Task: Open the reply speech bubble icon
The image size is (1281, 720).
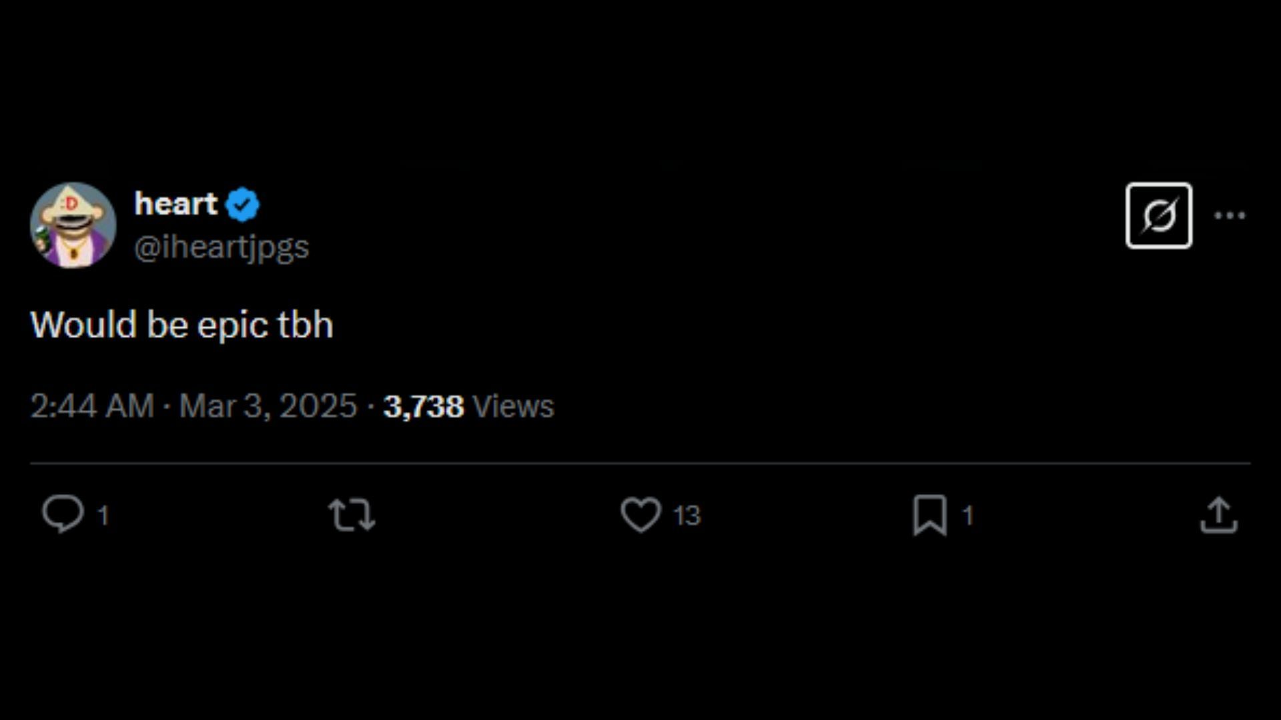Action: [x=63, y=514]
